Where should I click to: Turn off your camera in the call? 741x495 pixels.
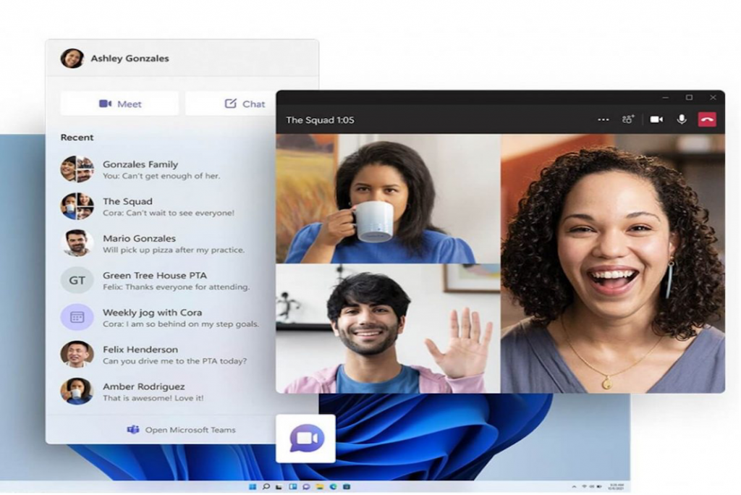point(656,118)
